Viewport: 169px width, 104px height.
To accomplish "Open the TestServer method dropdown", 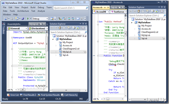I will (126, 12).
